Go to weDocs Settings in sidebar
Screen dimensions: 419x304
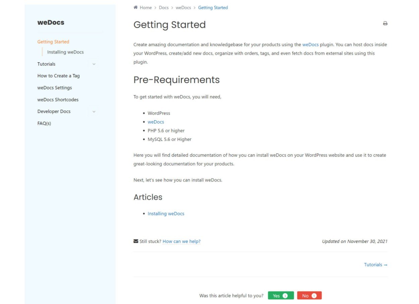click(55, 88)
